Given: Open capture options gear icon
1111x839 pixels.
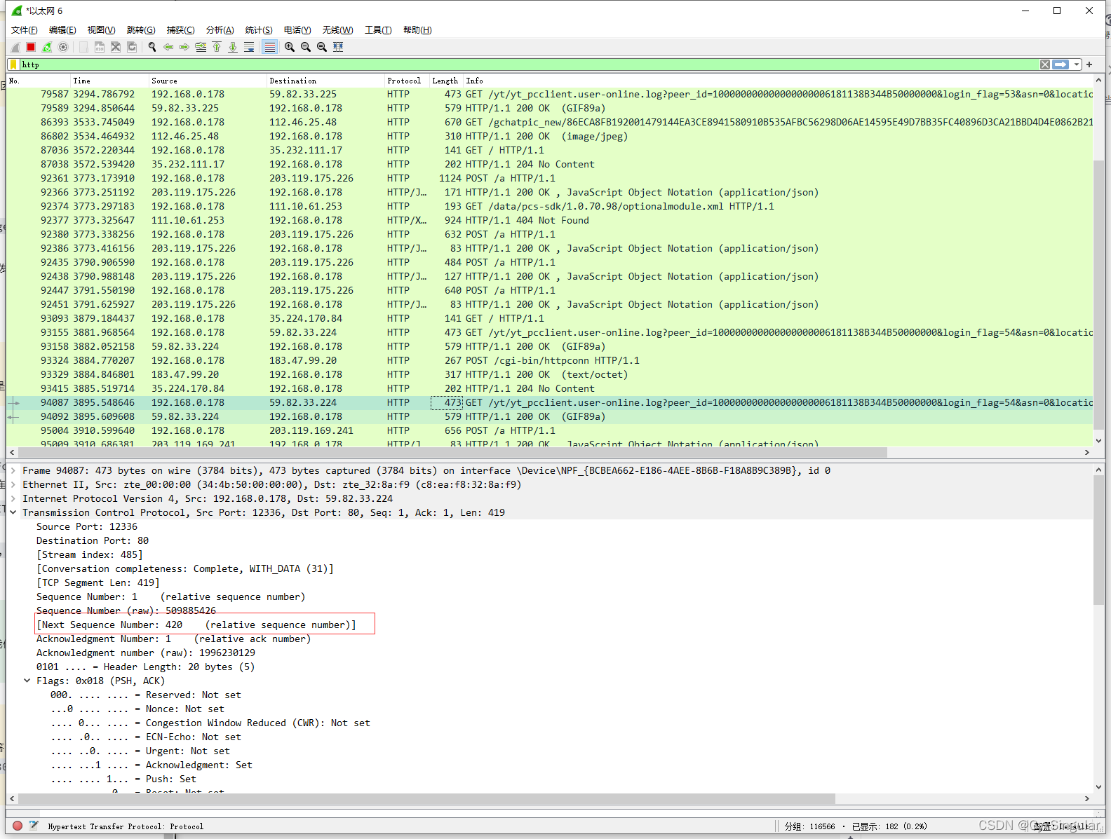Looking at the screenshot, I should pos(63,47).
